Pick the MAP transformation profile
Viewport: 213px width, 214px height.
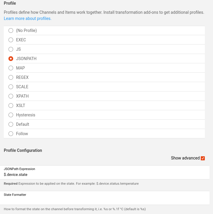[11, 68]
